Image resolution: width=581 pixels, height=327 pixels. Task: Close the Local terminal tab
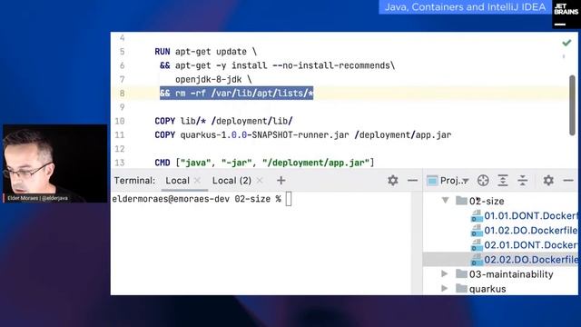point(197,181)
